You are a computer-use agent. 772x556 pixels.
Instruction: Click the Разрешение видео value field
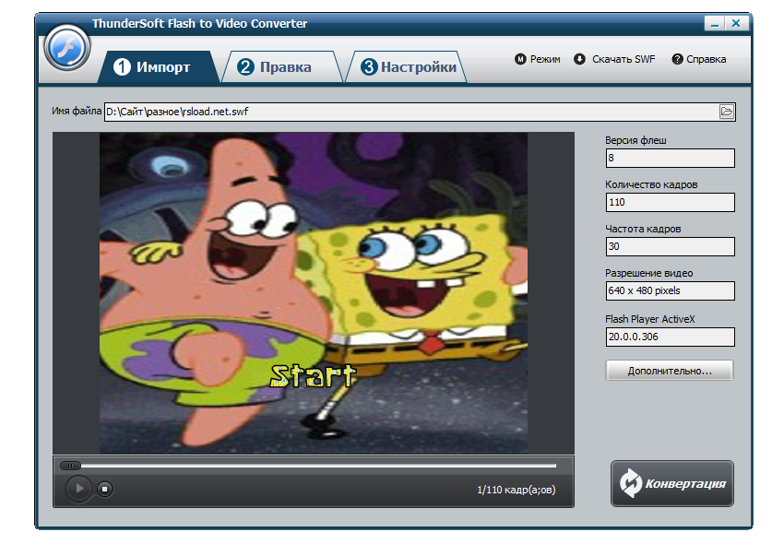coord(670,290)
